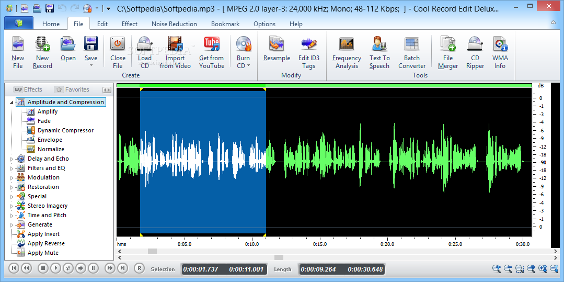Screen dimensions: 564x282
Task: Open the File Merger tool
Action: point(448,53)
